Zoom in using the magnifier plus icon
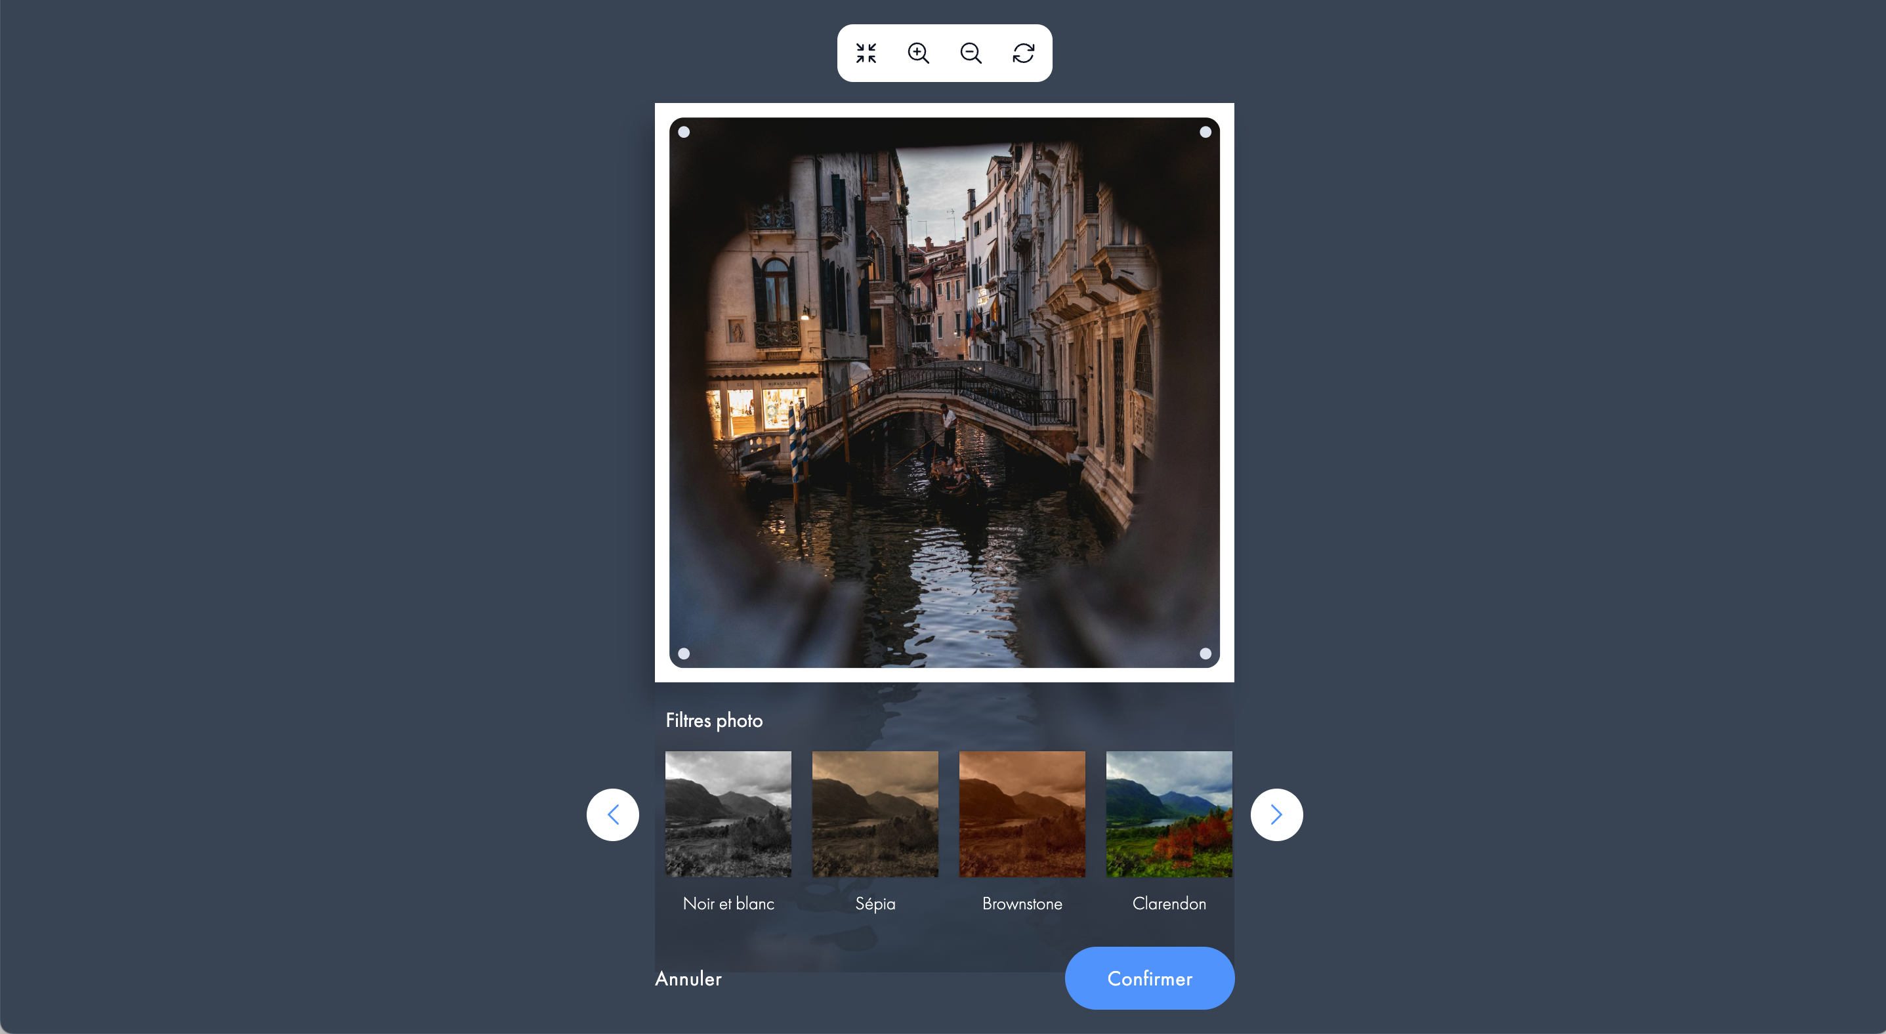 tap(918, 52)
